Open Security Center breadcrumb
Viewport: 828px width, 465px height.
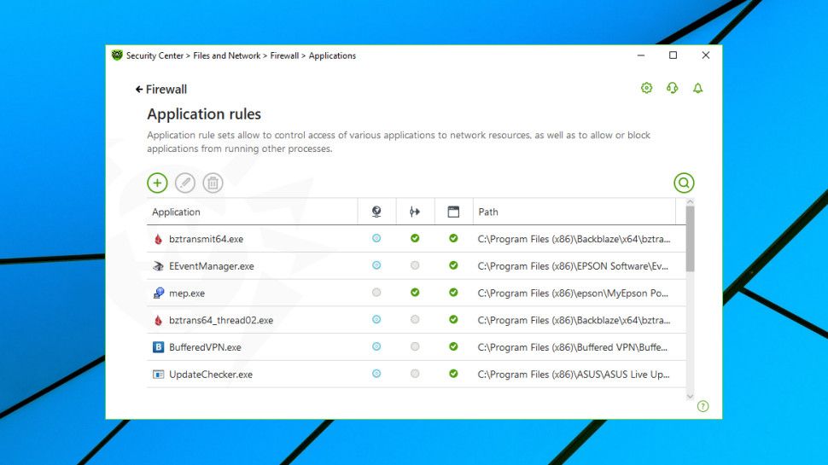pos(155,55)
